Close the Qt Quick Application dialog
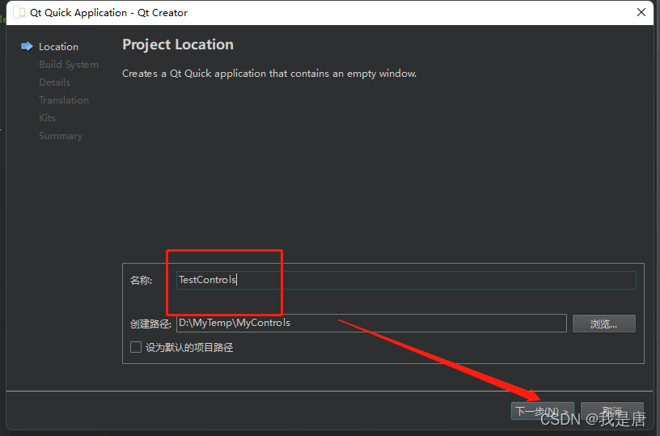 point(641,12)
